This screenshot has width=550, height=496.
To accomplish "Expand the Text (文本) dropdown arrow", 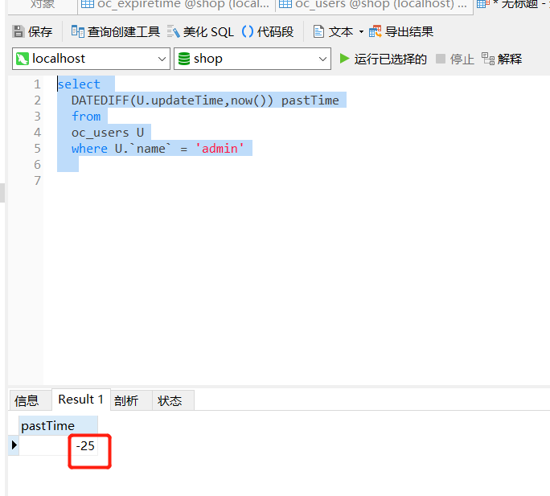I will tap(361, 32).
